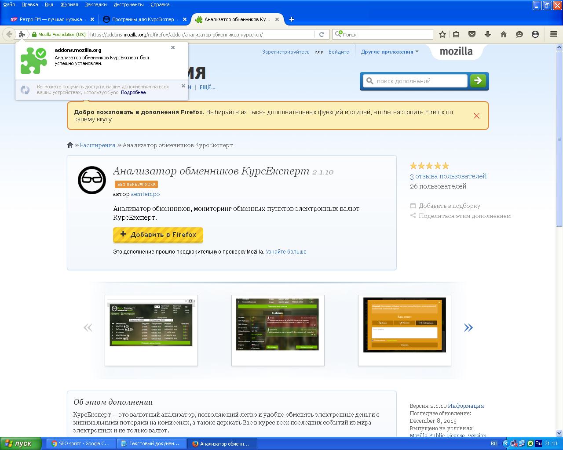Open SEO sprint Google Chrome taskbar button
The width and height of the screenshot is (563, 450).
coord(81,444)
